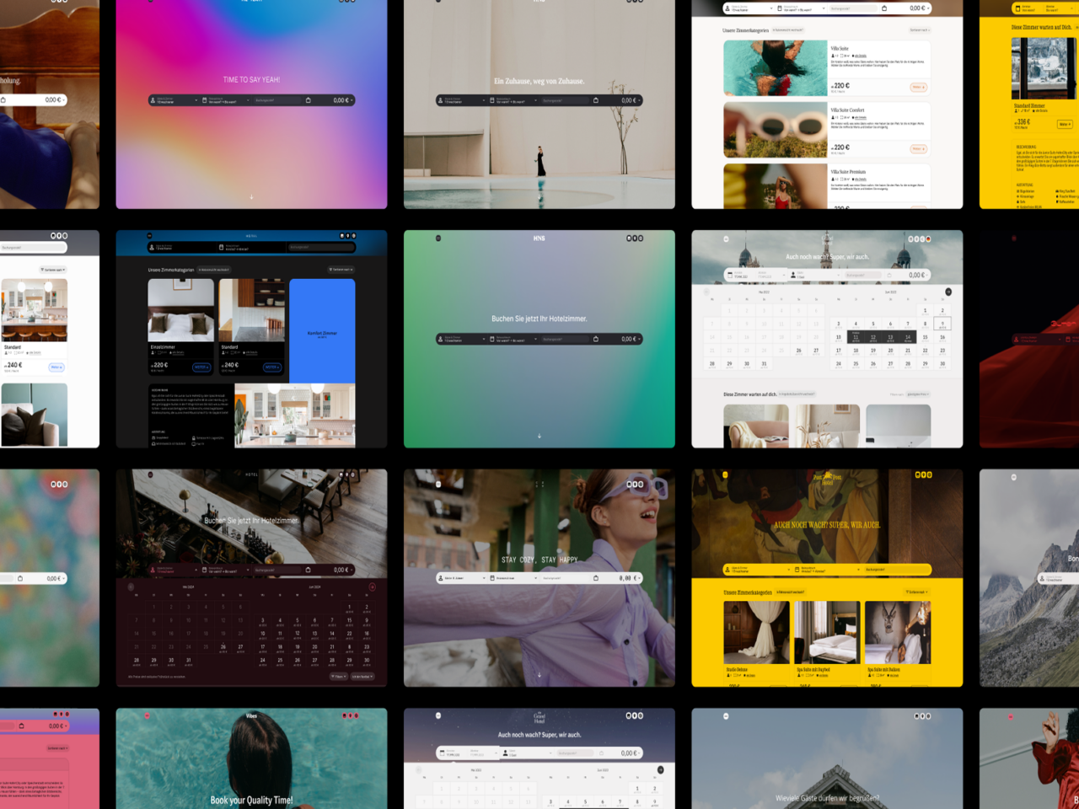Click the blue Komfort Zimmer tile

322,331
